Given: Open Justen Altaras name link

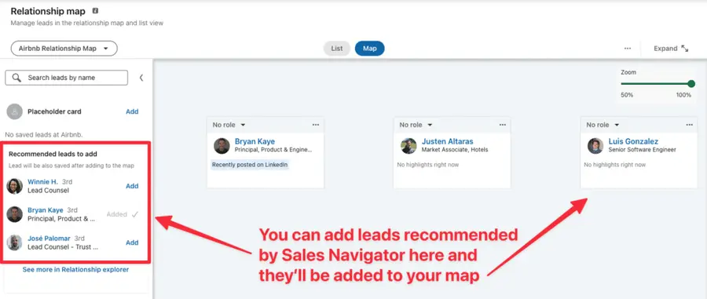Looking at the screenshot, I should (447, 141).
